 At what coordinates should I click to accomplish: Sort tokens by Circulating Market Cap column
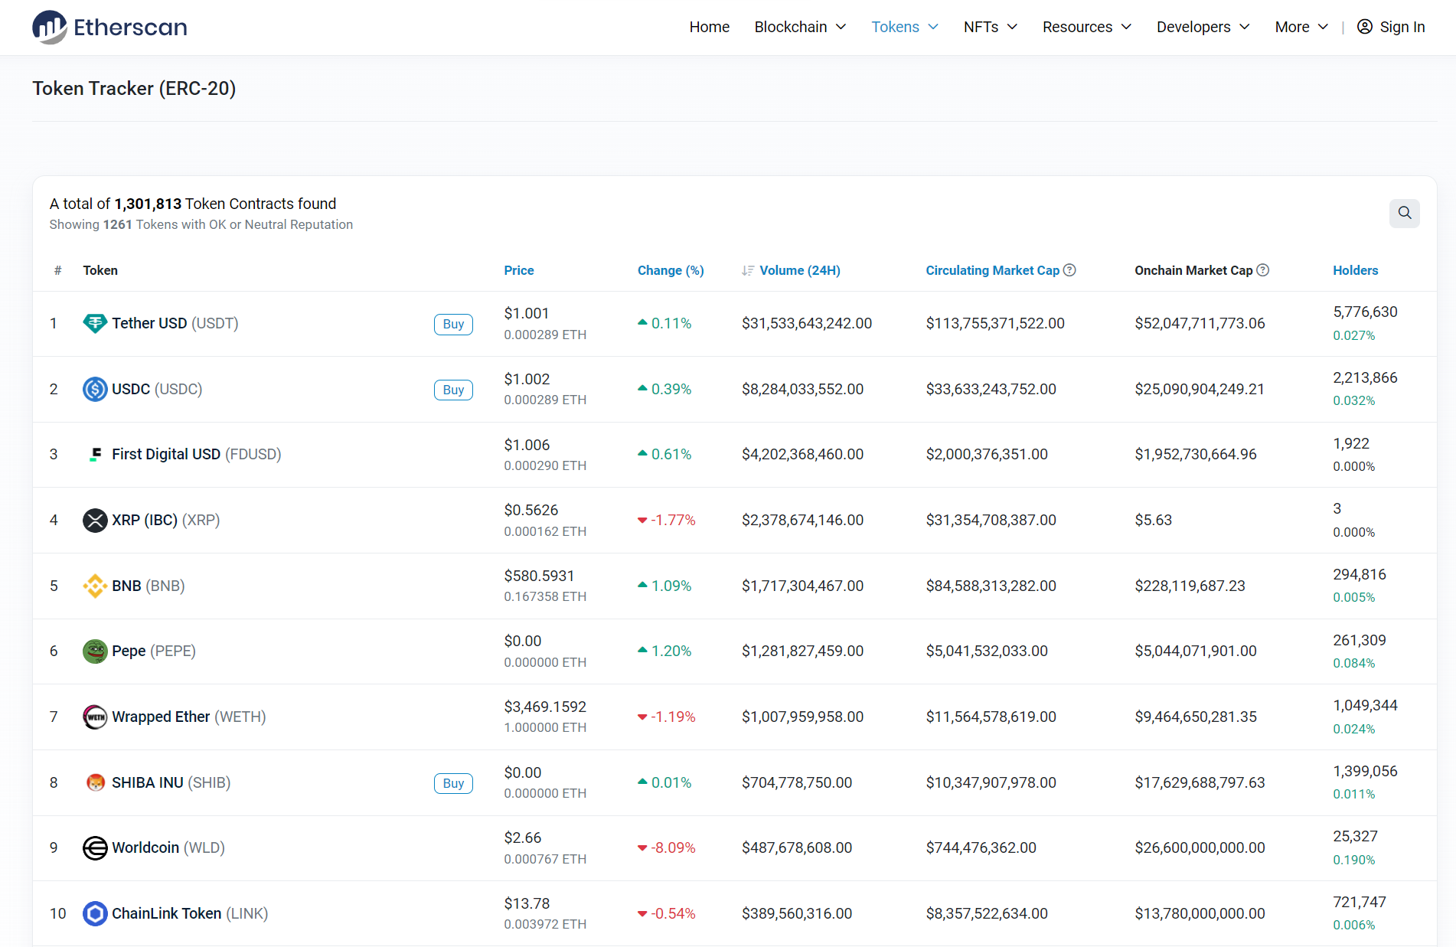(992, 270)
